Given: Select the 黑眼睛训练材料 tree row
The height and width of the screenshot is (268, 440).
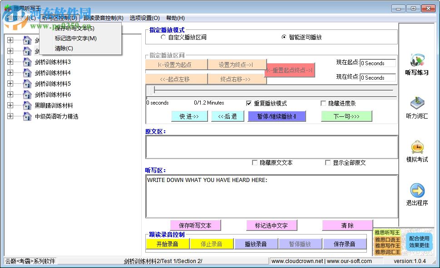Looking at the screenshot, I should (x=54, y=105).
